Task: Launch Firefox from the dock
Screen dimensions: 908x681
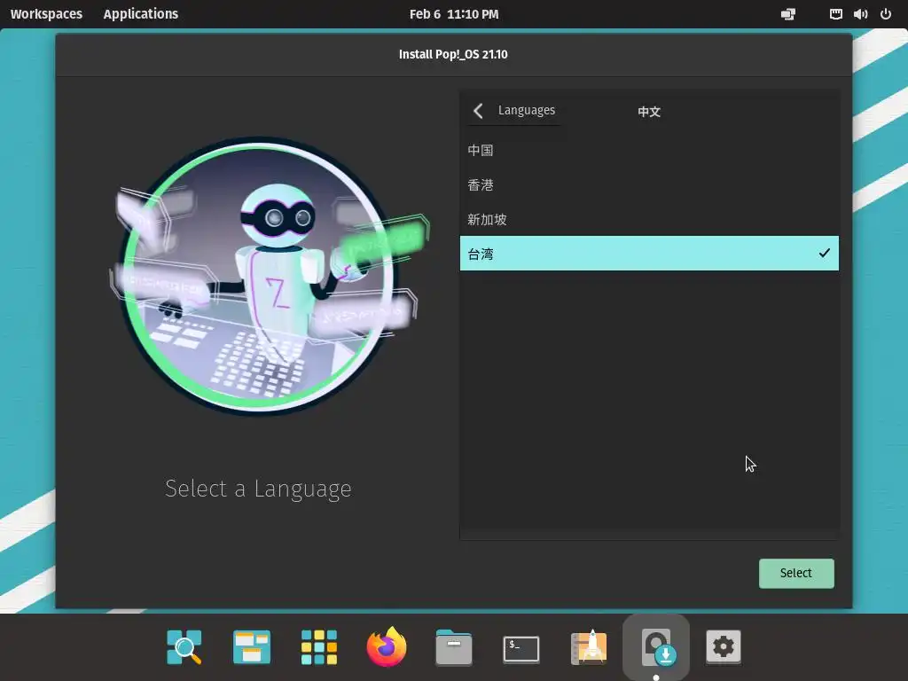Action: pyautogui.click(x=387, y=646)
